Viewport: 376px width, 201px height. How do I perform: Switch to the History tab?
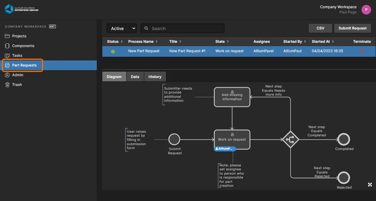point(155,77)
